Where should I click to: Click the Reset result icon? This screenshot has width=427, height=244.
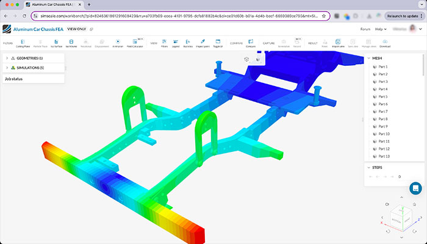click(325, 43)
